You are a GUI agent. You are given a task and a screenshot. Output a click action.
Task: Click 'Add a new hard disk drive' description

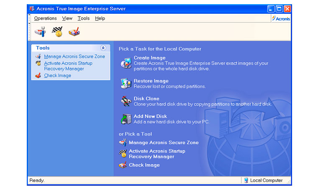click(172, 122)
